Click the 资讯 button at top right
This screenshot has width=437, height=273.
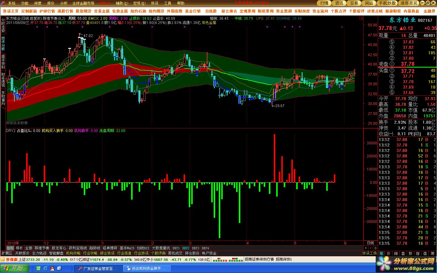coord(339,3)
